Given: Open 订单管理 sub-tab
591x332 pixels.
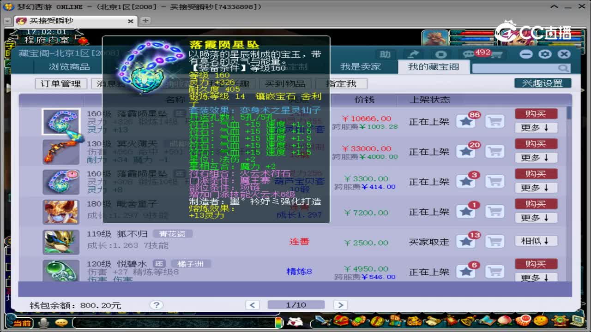Looking at the screenshot, I should click(x=61, y=83).
